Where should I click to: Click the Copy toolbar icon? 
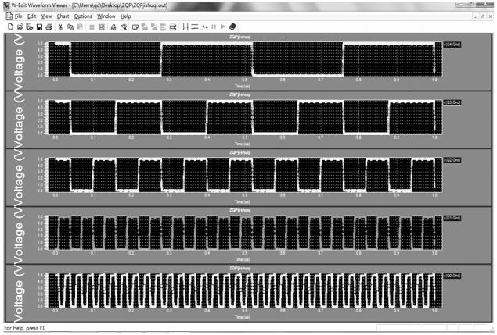pos(70,27)
